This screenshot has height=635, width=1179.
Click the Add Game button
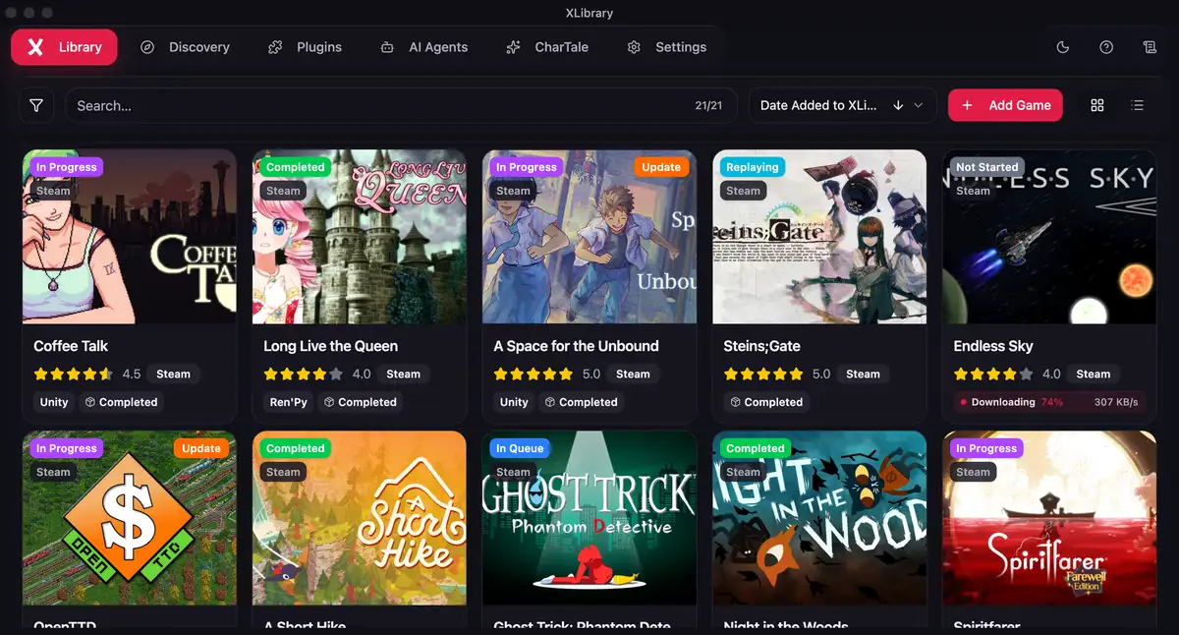(x=1005, y=105)
